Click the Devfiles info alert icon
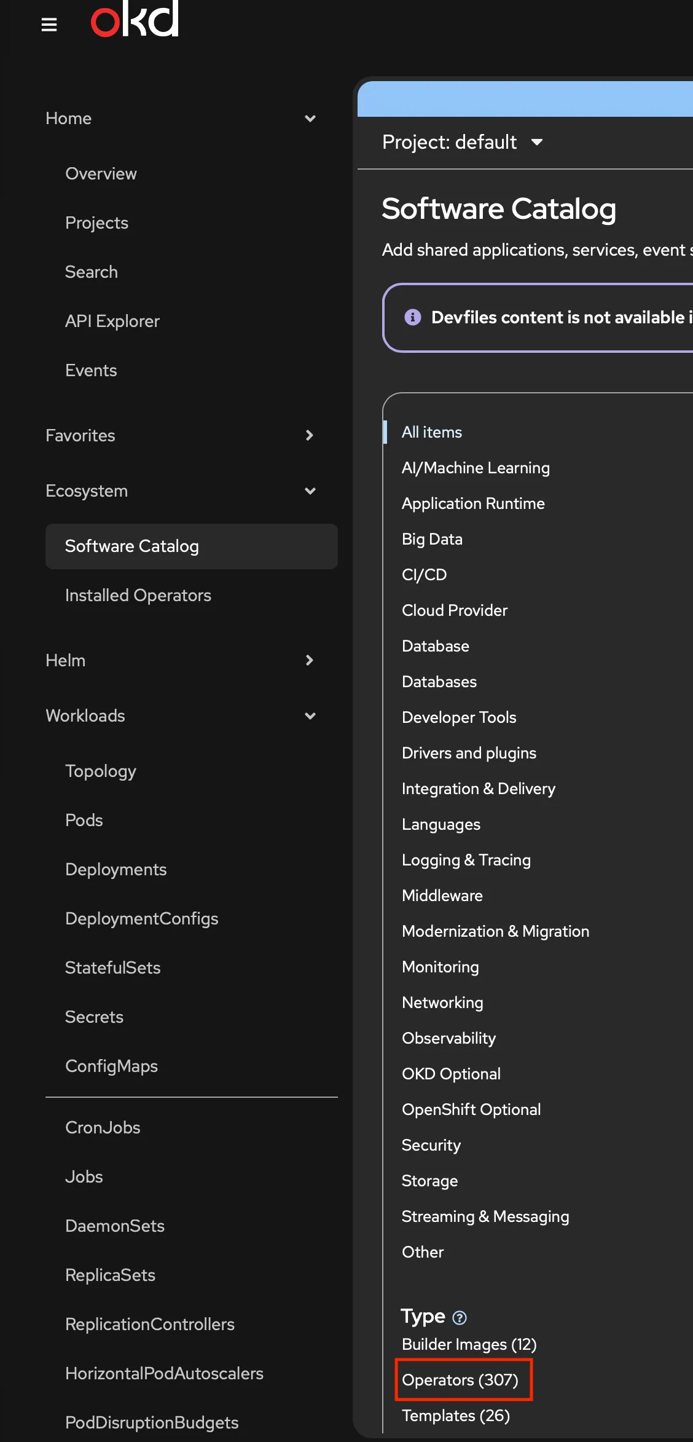This screenshot has height=1442, width=693. [x=413, y=317]
